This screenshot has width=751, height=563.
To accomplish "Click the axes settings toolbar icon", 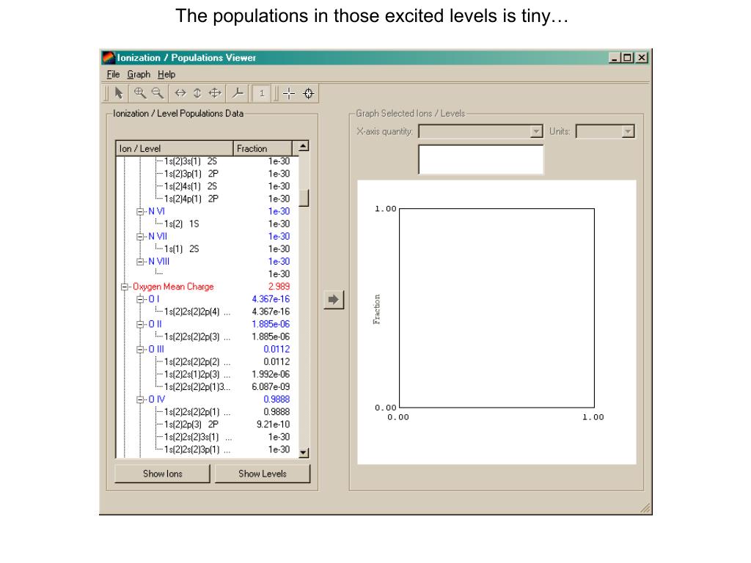I will click(x=238, y=93).
